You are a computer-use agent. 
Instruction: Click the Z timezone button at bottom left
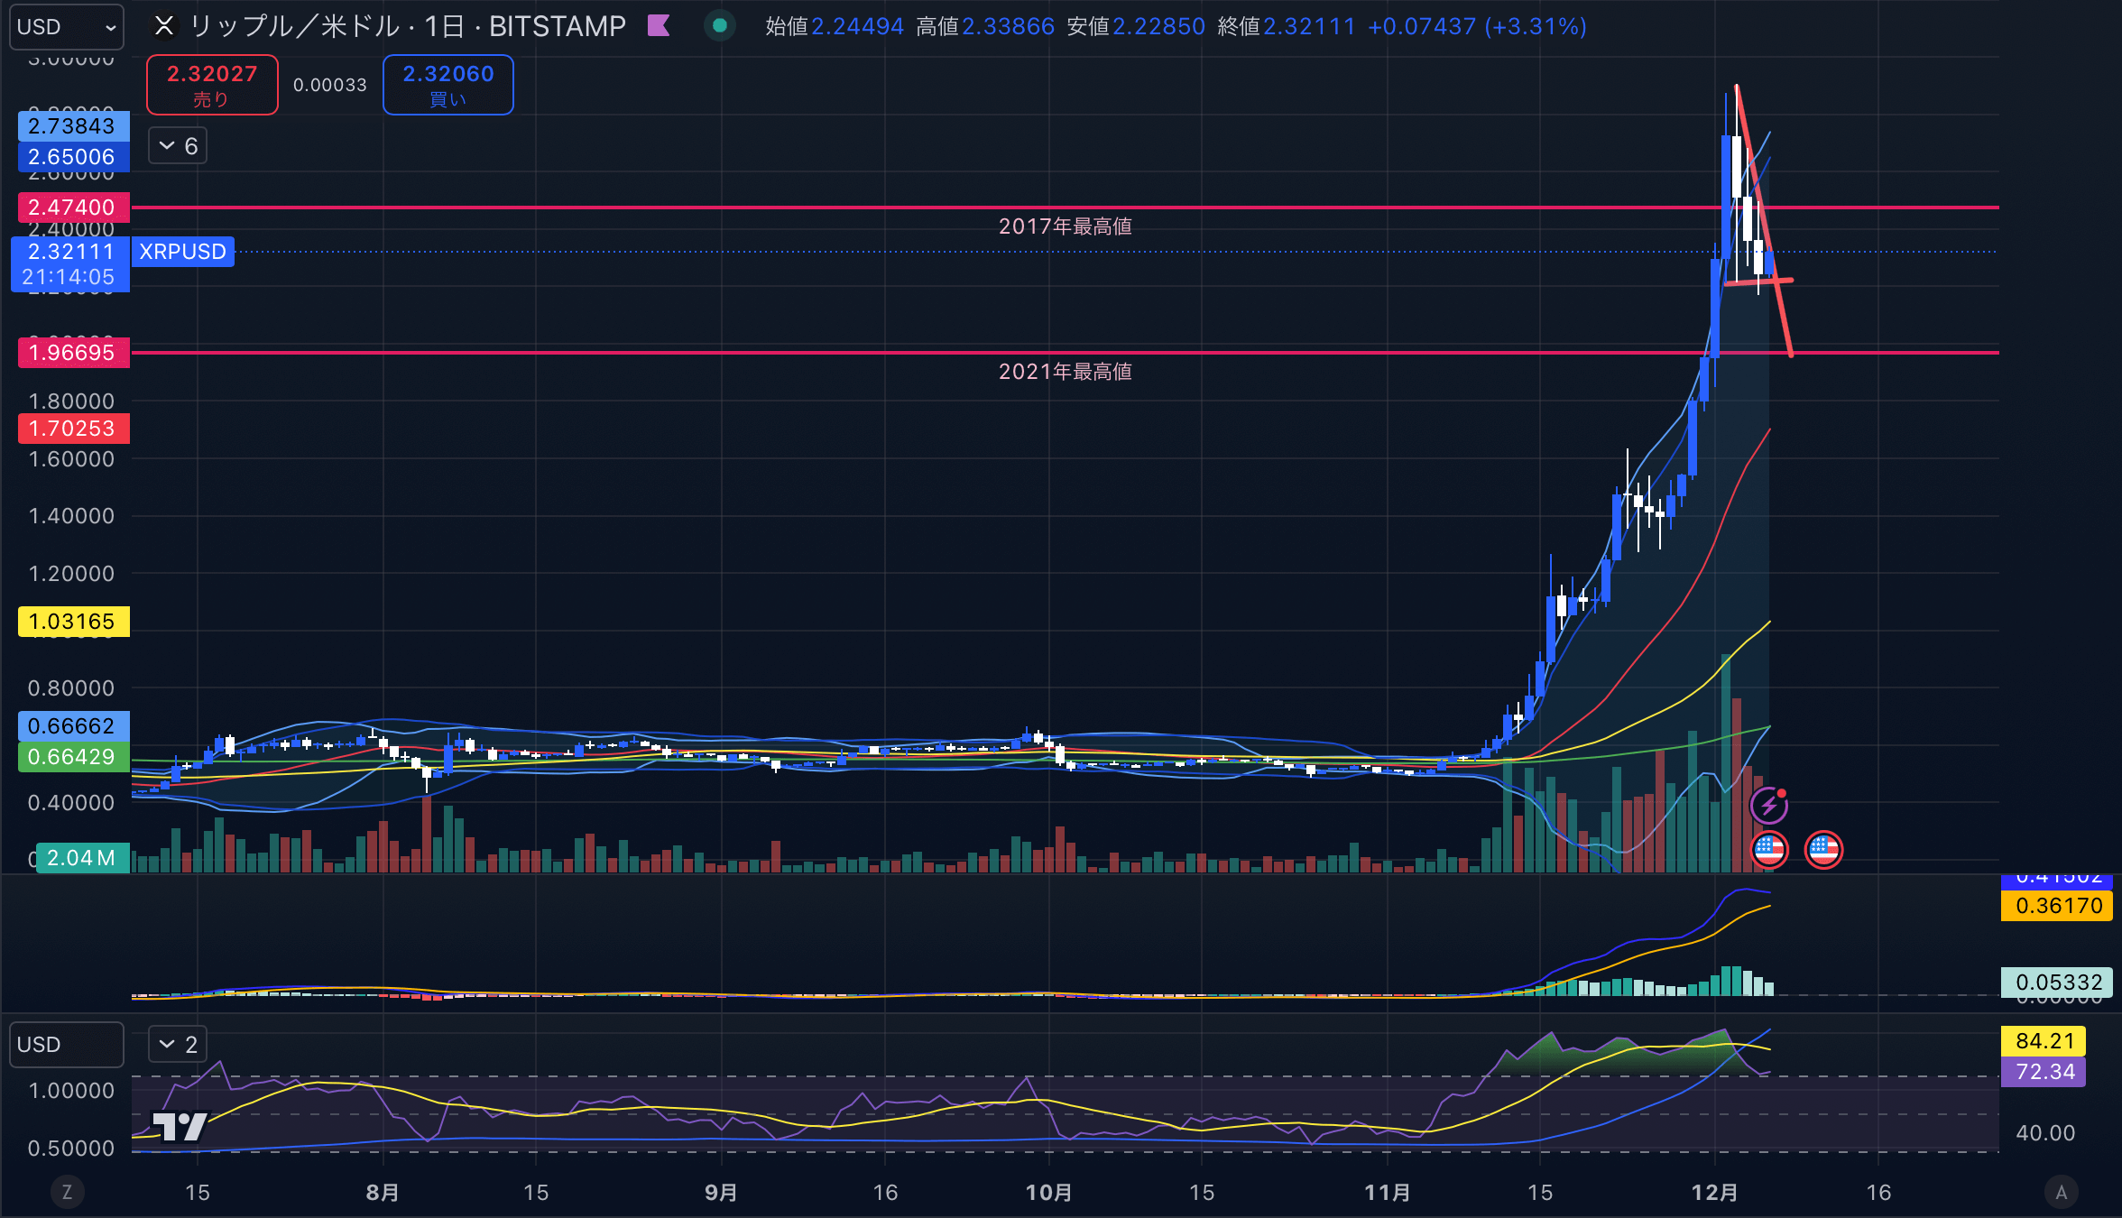[x=67, y=1193]
